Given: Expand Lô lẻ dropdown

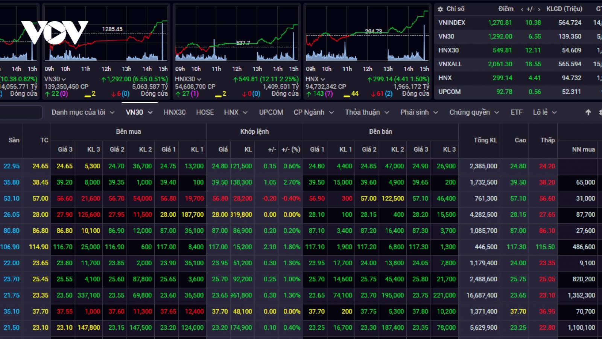Looking at the screenshot, I should [554, 113].
